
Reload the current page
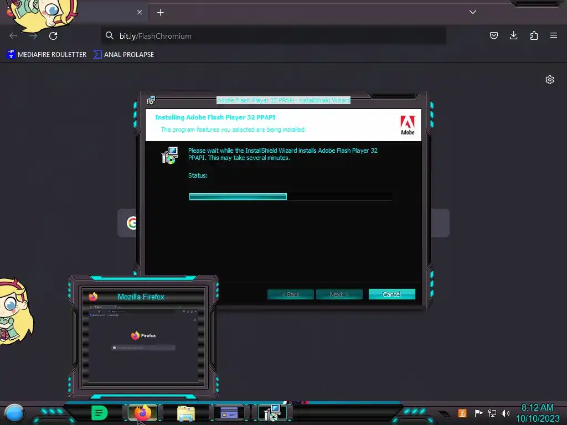point(53,36)
